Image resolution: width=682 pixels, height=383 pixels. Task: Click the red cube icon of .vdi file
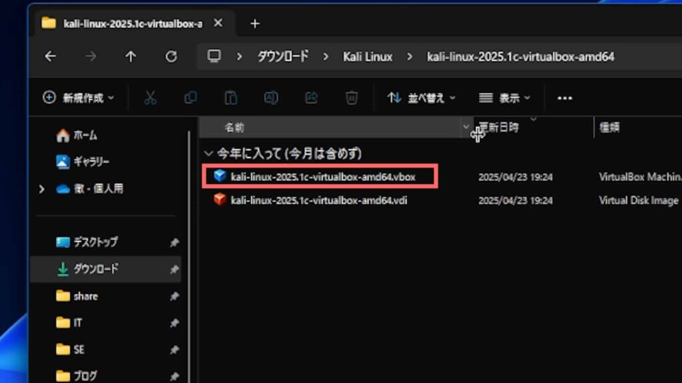click(220, 199)
